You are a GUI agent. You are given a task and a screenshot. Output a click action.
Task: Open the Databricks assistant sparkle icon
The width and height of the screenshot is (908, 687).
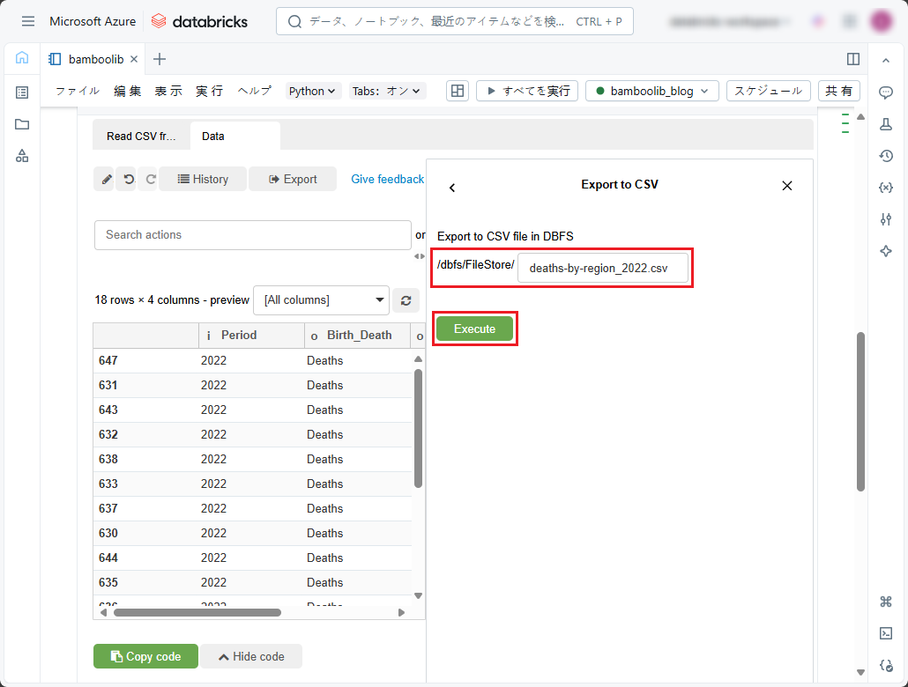pyautogui.click(x=886, y=251)
